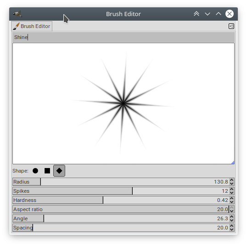Click the brush preview area
The image size is (247, 246).
tap(123, 103)
